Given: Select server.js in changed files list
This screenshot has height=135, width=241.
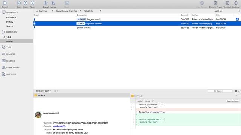Looking at the screenshot, I should pyautogui.click(x=81, y=95).
